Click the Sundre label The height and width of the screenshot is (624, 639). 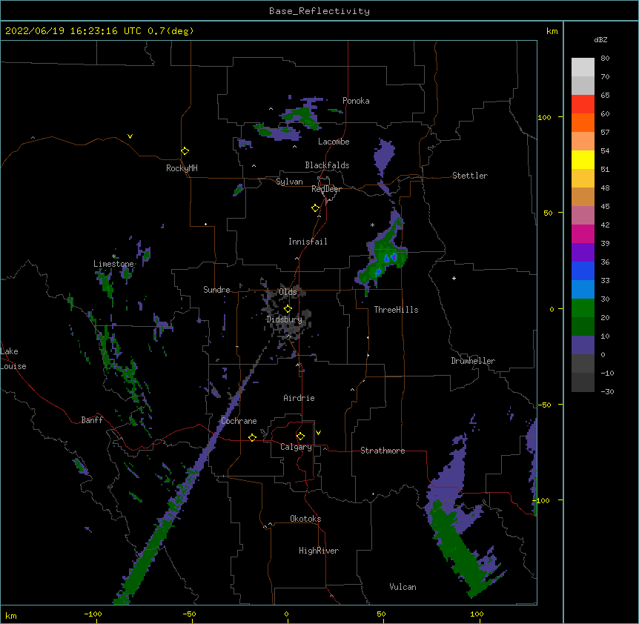pos(216,290)
